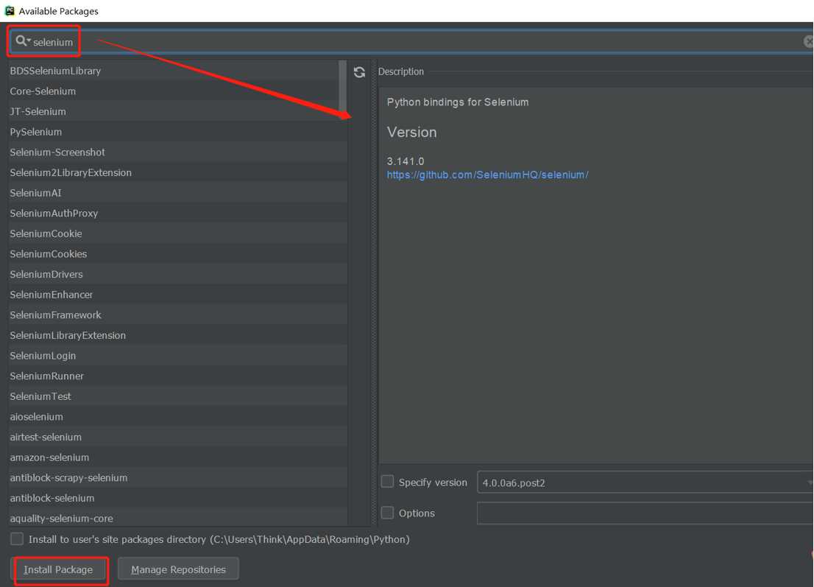The width and height of the screenshot is (814, 587).
Task: Select SeleniumRunner package row
Action: pos(177,376)
